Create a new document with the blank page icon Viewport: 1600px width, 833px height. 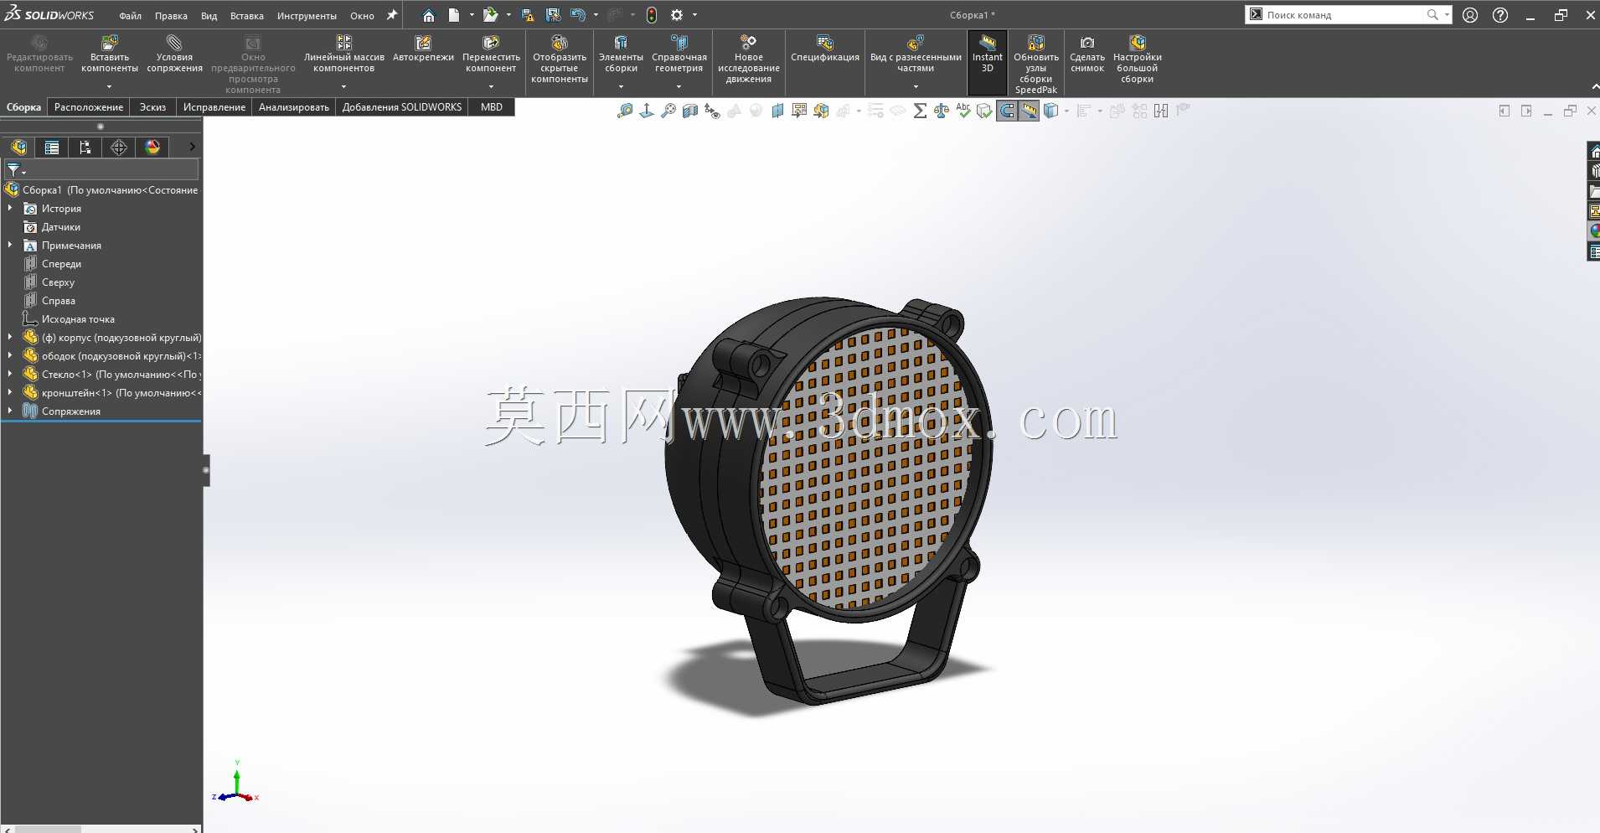coord(453,15)
